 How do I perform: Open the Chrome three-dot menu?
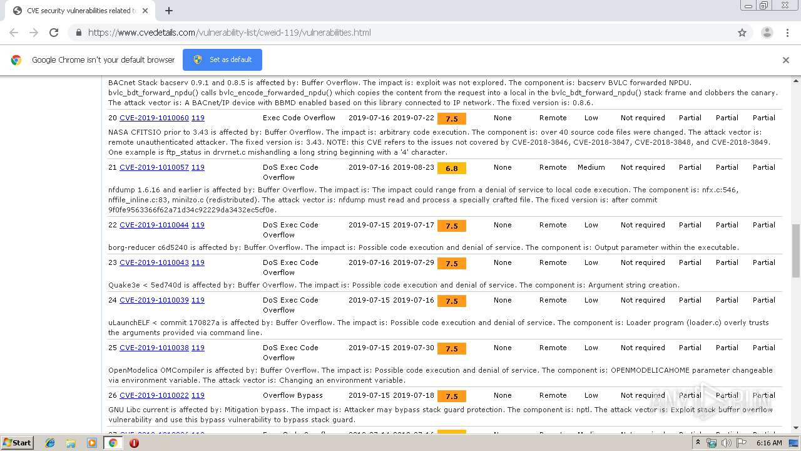(x=787, y=33)
